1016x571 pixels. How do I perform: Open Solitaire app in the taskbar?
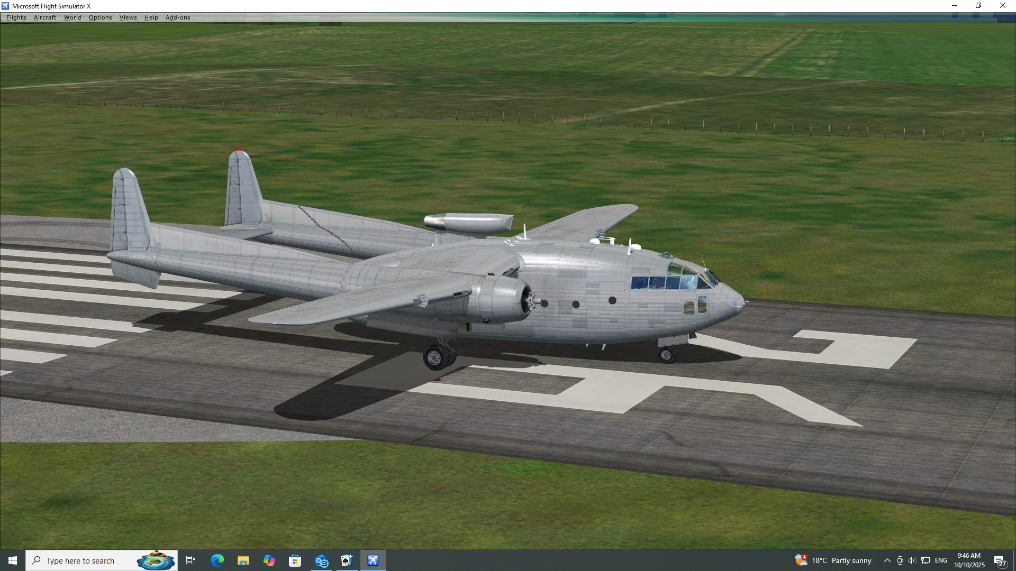point(347,560)
